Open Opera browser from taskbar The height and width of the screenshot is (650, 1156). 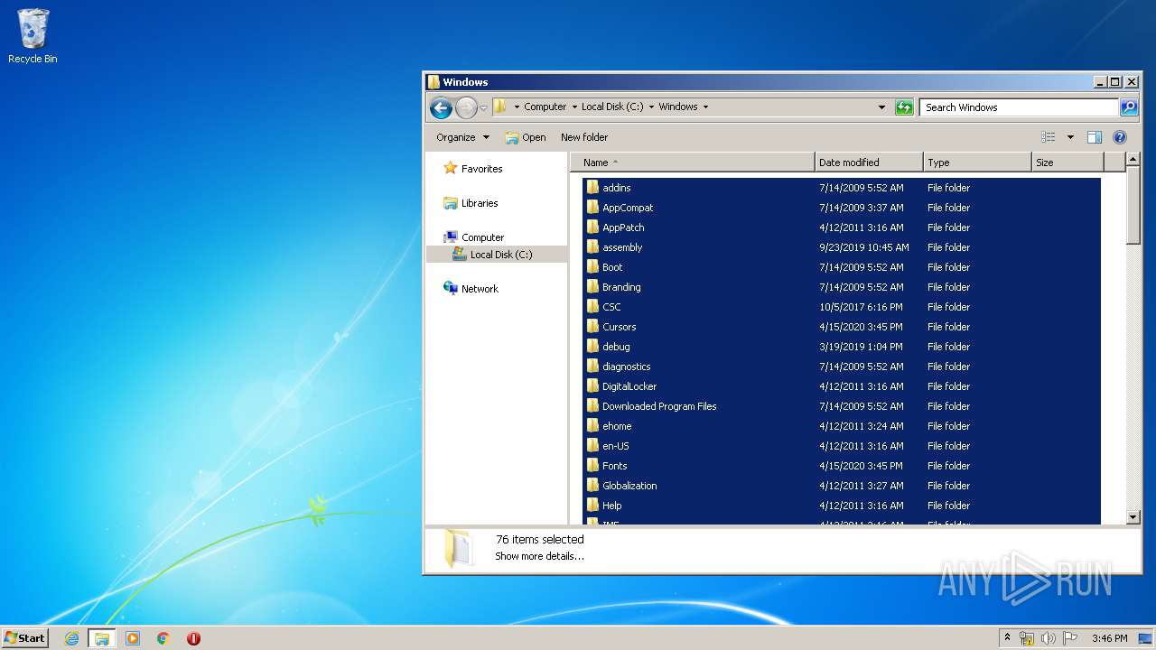click(x=193, y=638)
